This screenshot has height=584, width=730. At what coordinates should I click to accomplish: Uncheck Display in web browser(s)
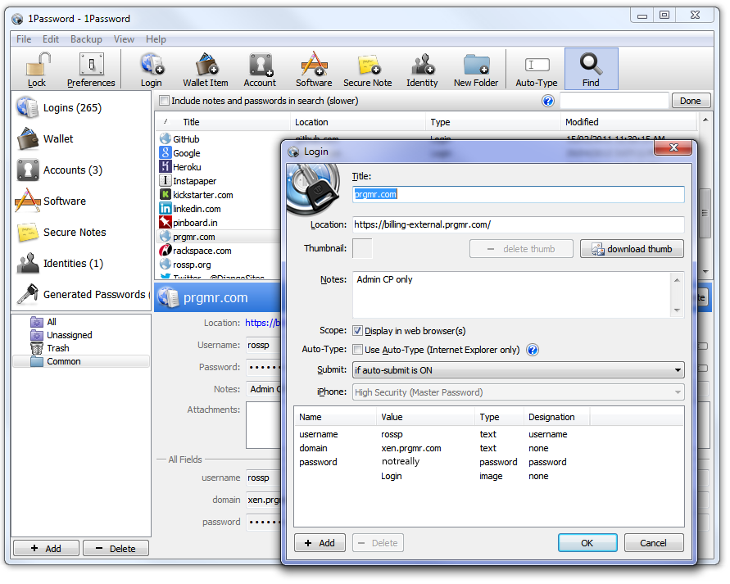358,330
